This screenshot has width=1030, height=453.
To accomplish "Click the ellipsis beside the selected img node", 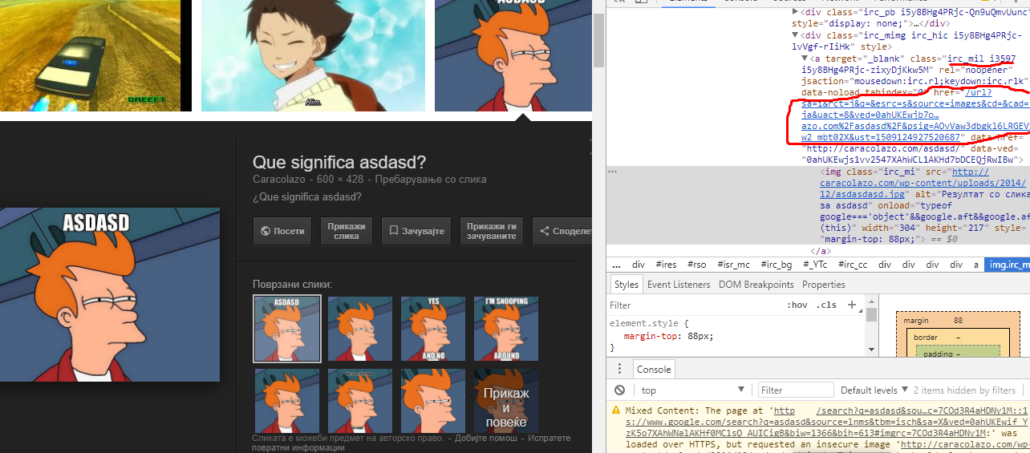I will click(x=613, y=172).
